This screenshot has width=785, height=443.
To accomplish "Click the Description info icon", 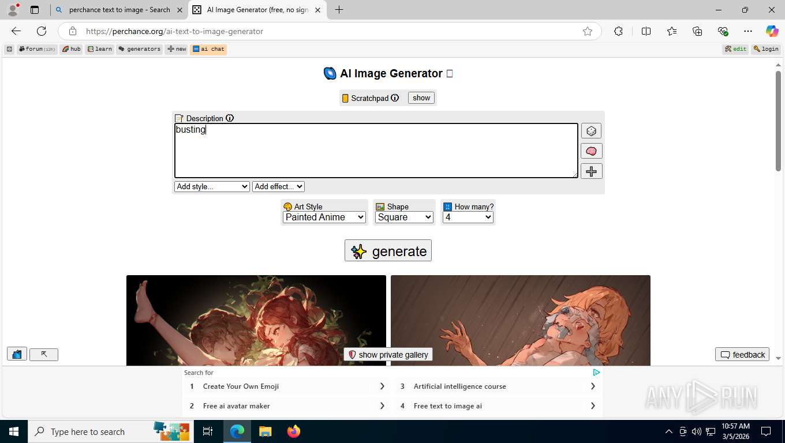I will pos(230,118).
